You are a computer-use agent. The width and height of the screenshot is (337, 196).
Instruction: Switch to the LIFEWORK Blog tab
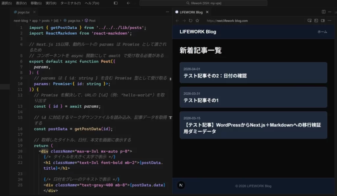tap(191, 12)
